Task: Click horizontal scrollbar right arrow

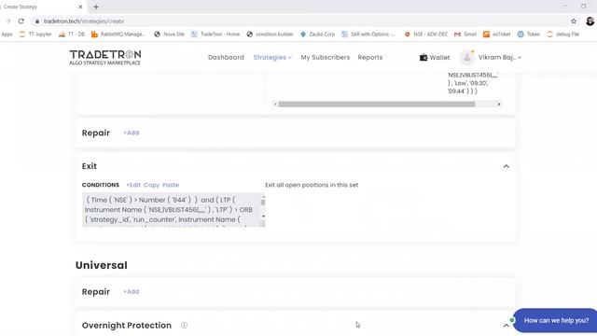Action: [x=499, y=104]
